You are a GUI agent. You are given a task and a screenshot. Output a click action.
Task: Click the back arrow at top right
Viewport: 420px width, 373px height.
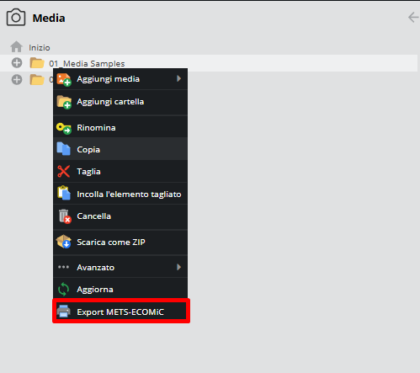point(413,17)
